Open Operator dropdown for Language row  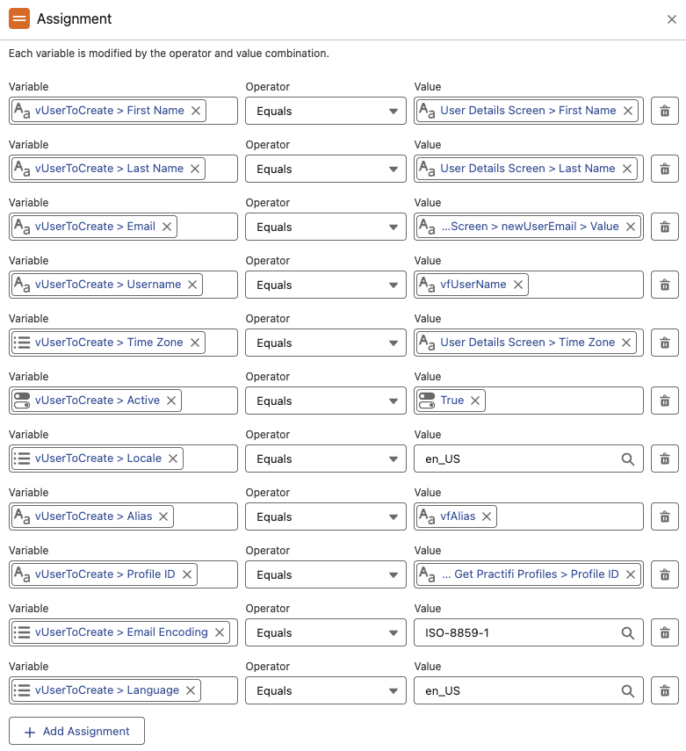pos(326,690)
